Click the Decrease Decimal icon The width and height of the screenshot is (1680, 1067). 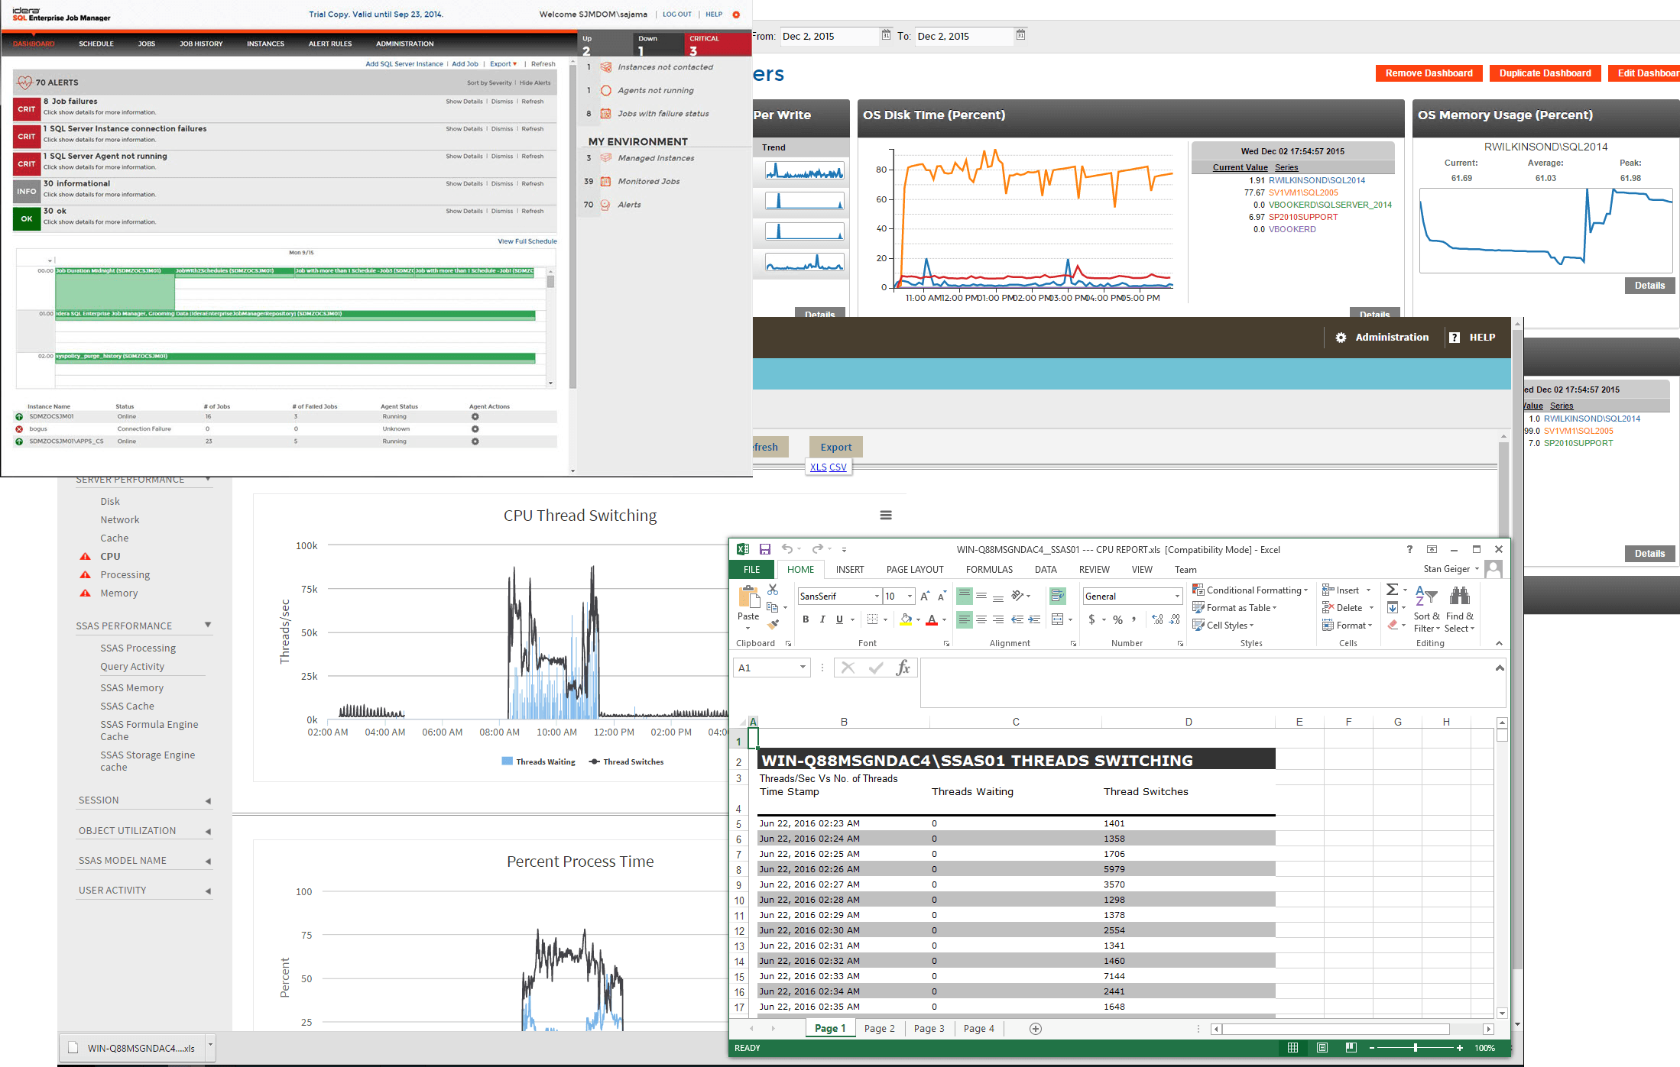point(1175,619)
